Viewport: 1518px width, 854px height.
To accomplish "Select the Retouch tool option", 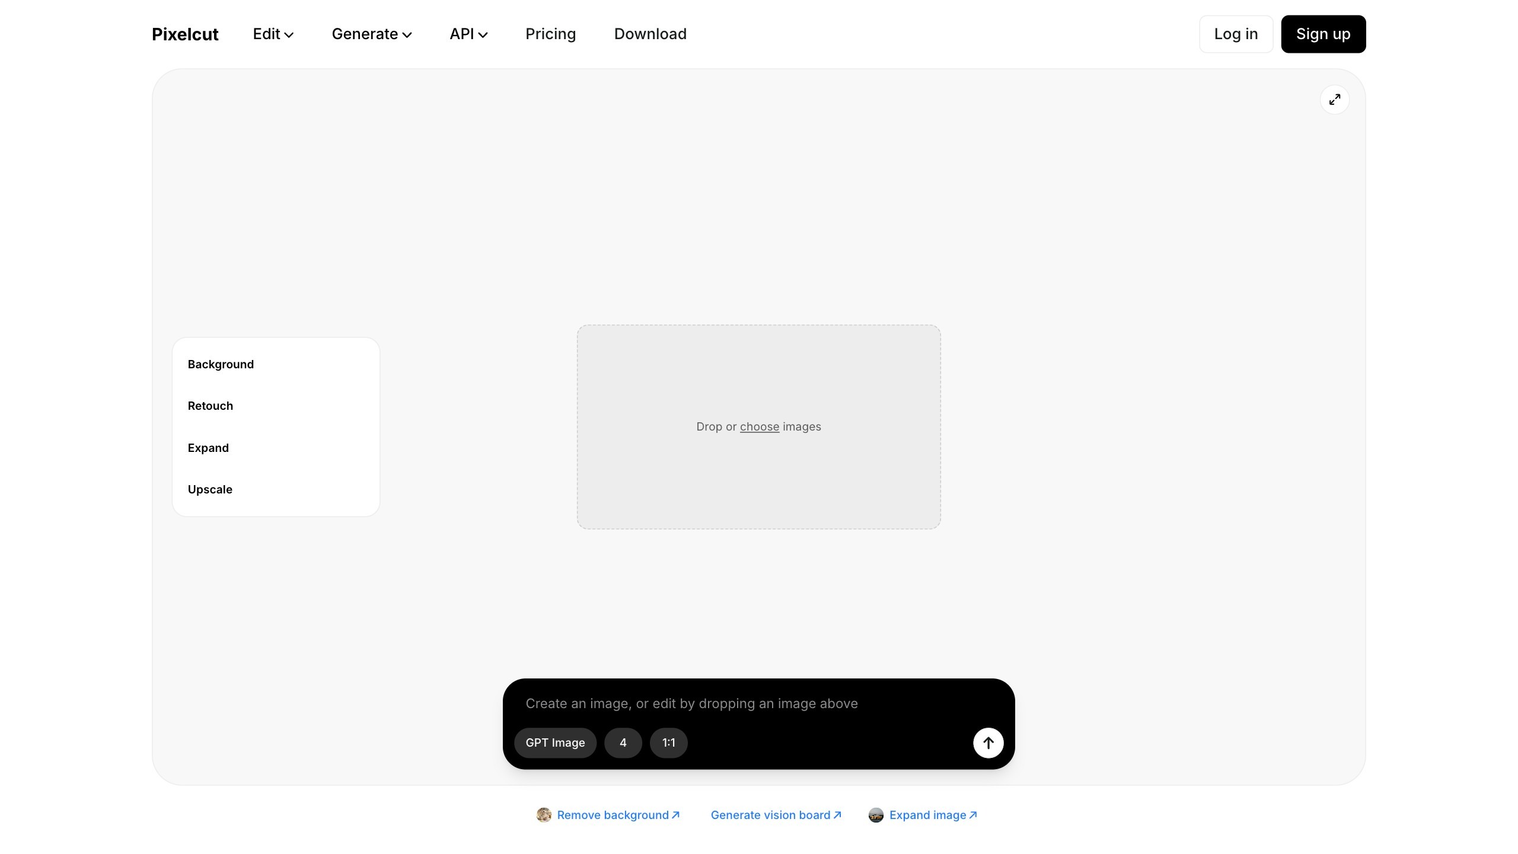I will click(x=211, y=406).
